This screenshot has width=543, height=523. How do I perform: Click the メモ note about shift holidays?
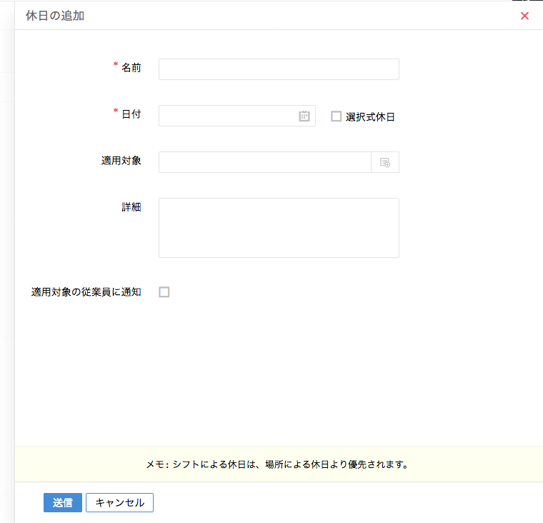click(277, 464)
